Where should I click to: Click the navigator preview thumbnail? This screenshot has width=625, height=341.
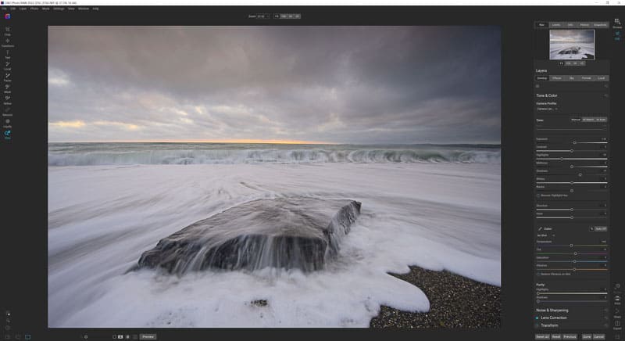572,45
